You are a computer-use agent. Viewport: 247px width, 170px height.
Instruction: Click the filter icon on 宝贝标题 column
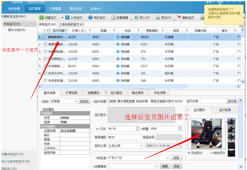(66, 30)
